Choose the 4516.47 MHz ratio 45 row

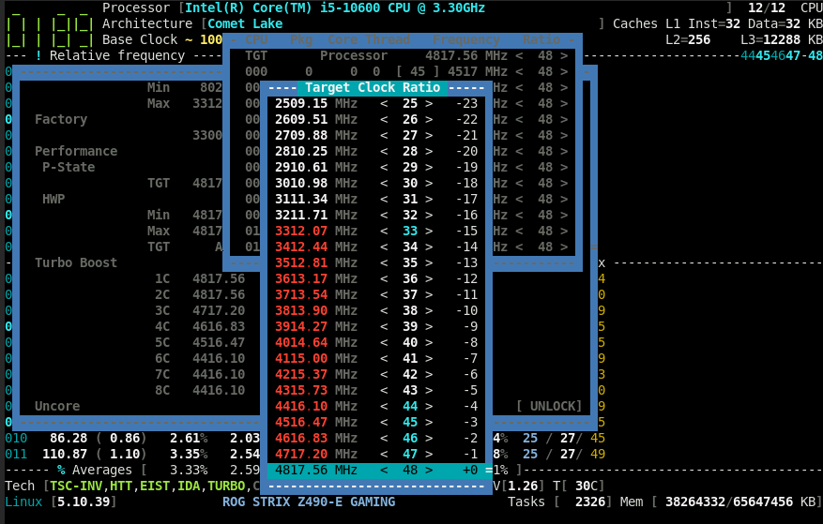click(x=376, y=422)
